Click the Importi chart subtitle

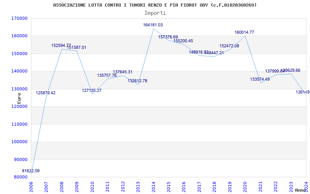pos(155,13)
